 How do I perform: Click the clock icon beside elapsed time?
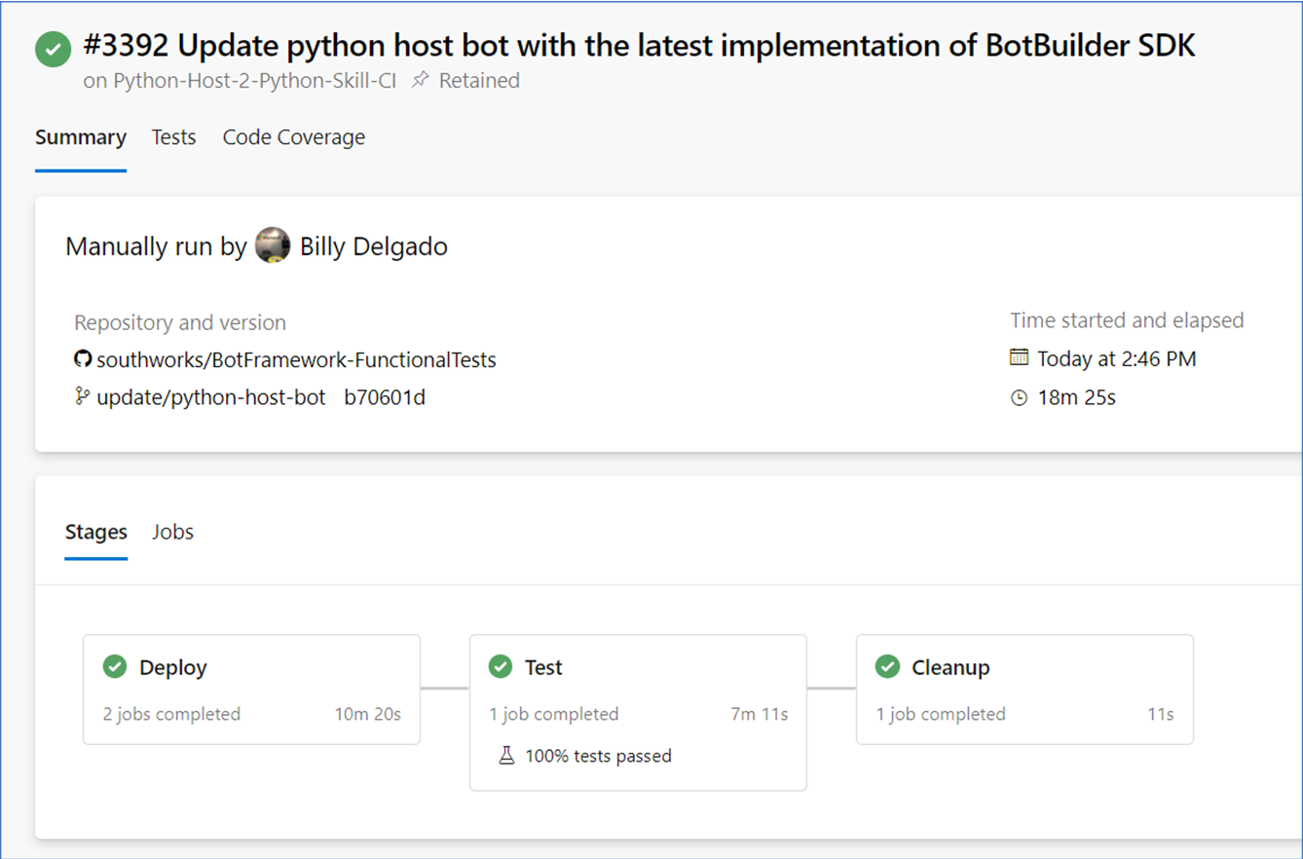click(1019, 397)
